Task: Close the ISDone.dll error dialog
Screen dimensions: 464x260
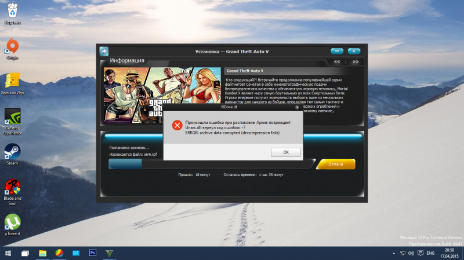Action: click(x=297, y=107)
